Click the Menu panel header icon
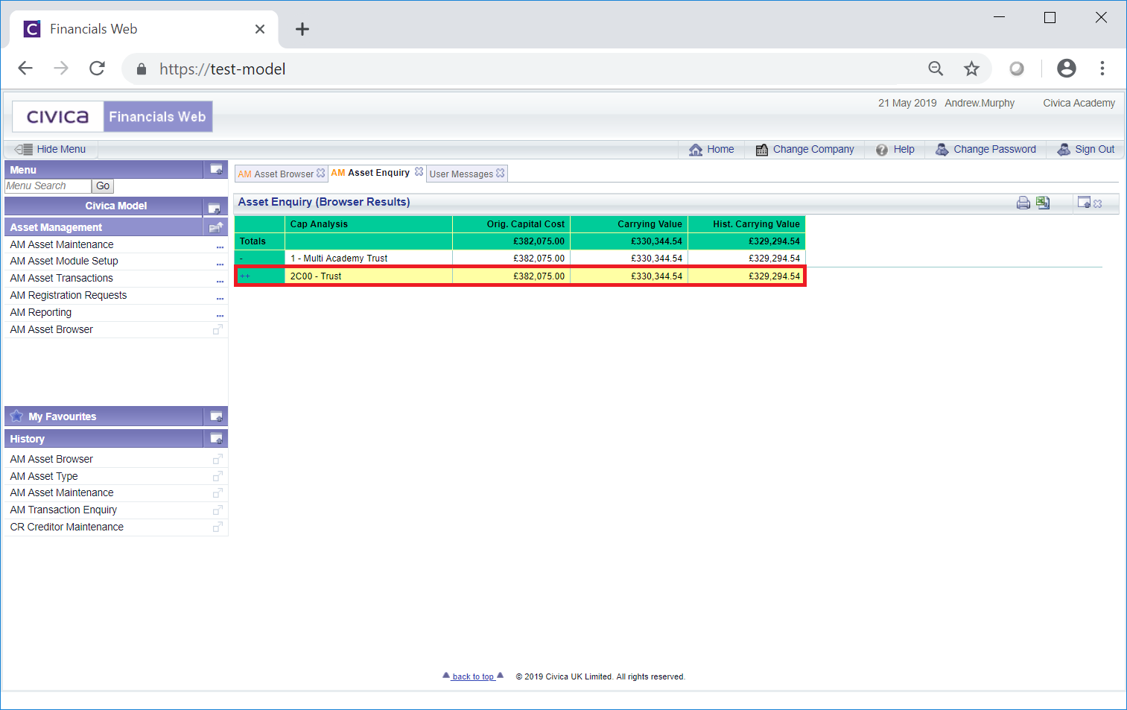 click(216, 169)
